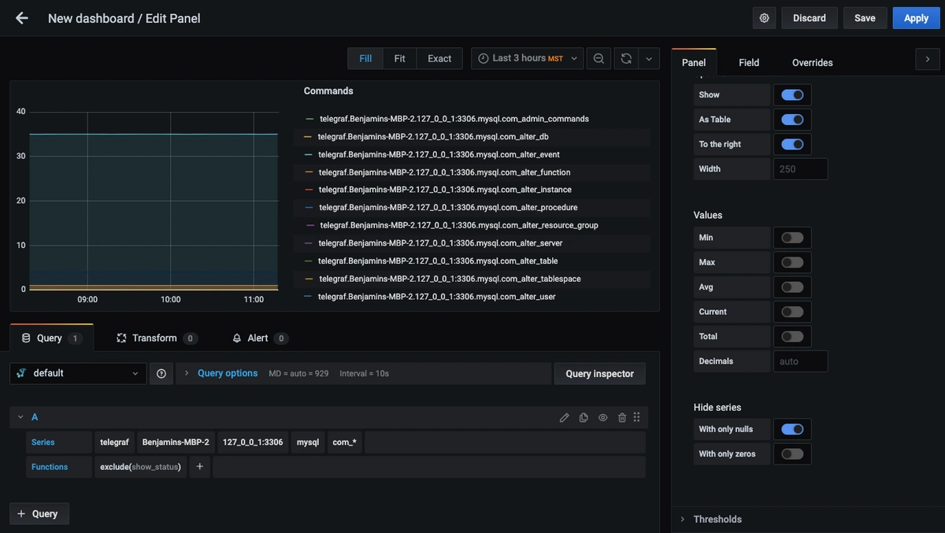Switch to the Overrides tab
Image resolution: width=945 pixels, height=533 pixels.
[812, 62]
